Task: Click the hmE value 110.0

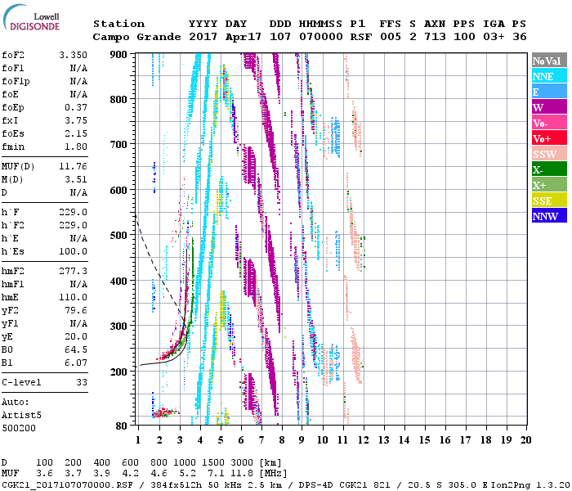Action: 74,297
